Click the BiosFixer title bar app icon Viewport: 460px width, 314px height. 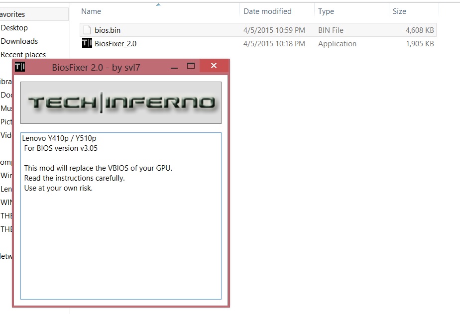tap(19, 67)
